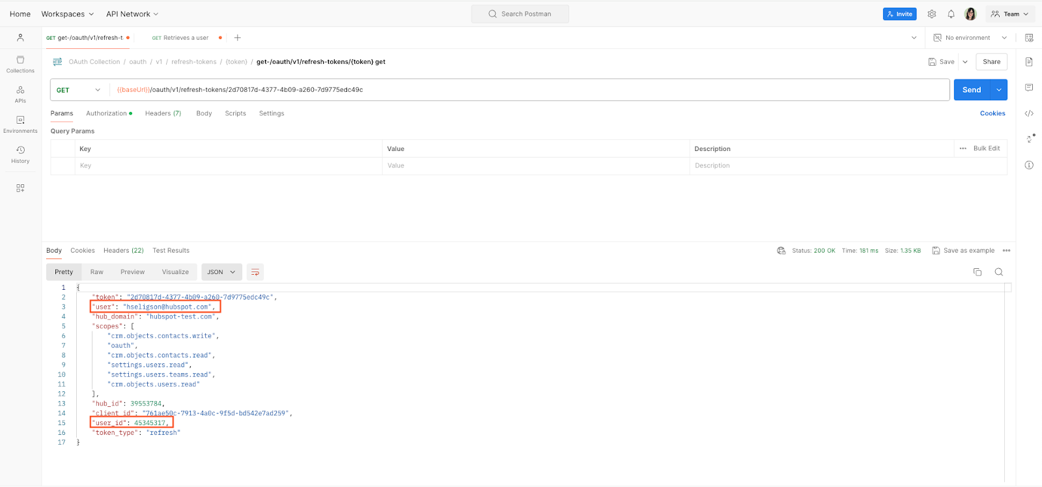Open the response Headers (22) tab
The width and height of the screenshot is (1042, 487).
coord(124,251)
